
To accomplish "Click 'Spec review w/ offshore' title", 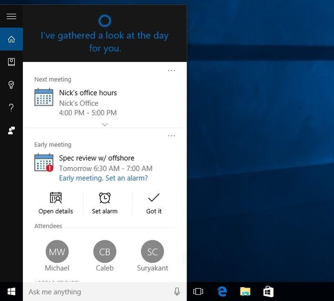I will tap(97, 158).
